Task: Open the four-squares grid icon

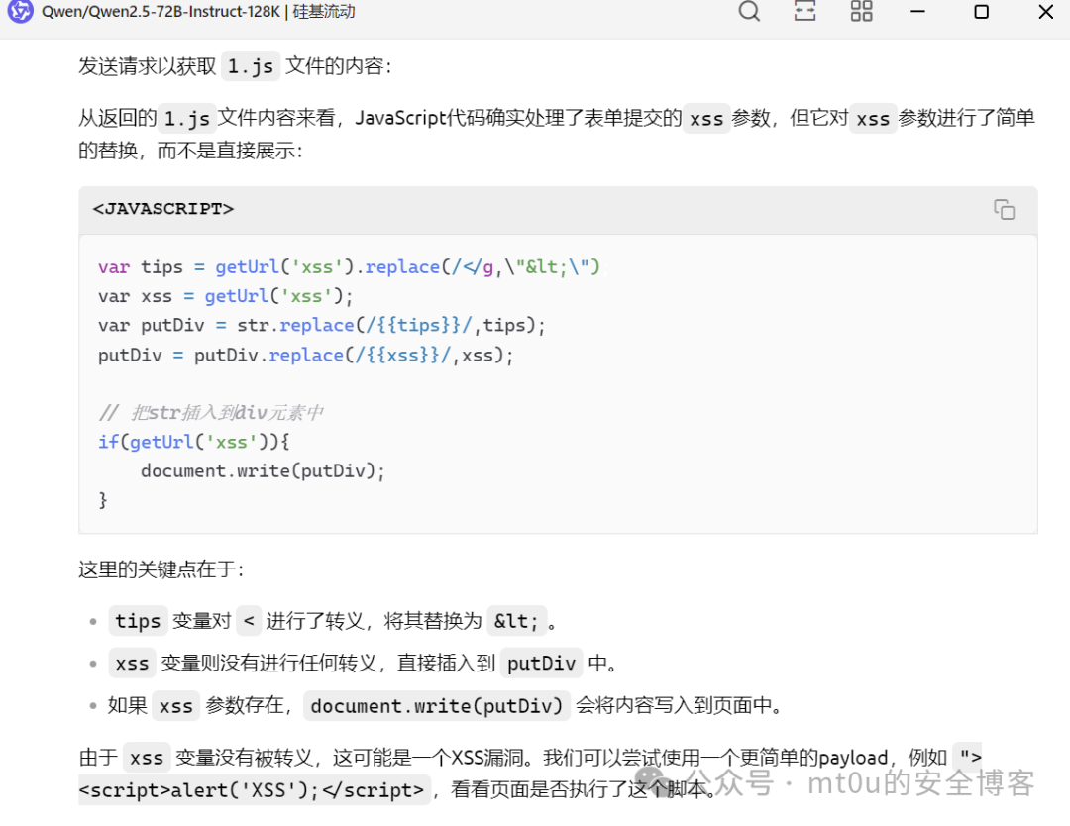Action: point(861,11)
